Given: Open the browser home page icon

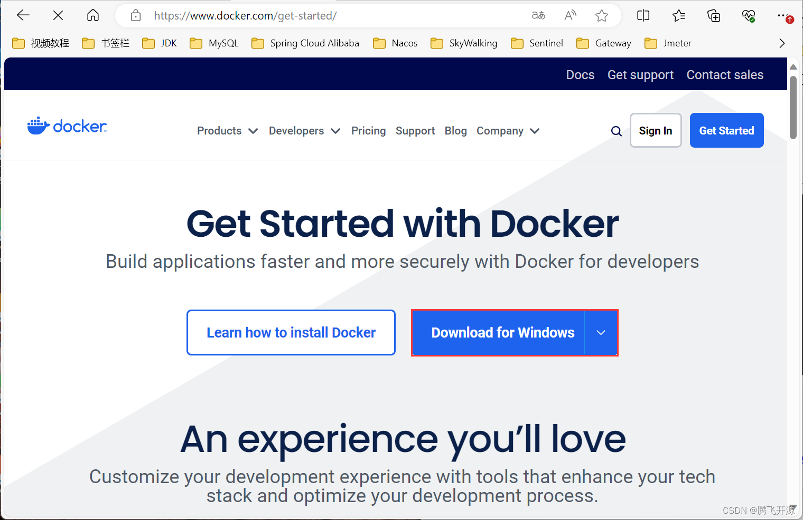Looking at the screenshot, I should coord(93,15).
